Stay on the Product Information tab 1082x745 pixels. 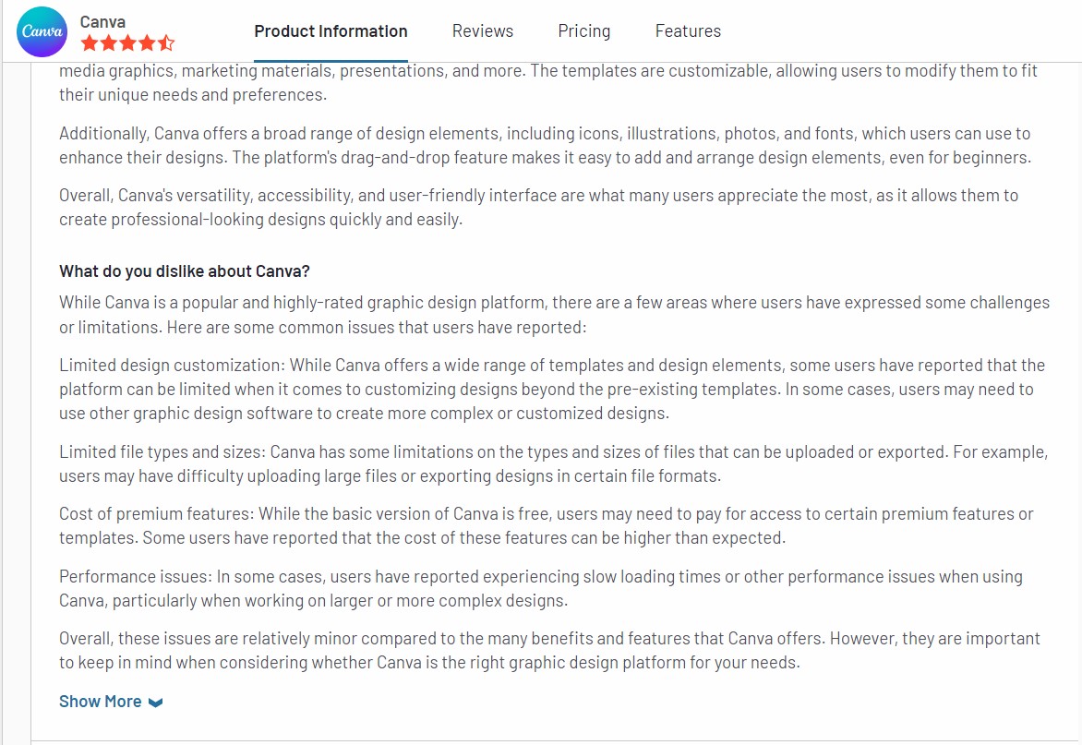(331, 30)
